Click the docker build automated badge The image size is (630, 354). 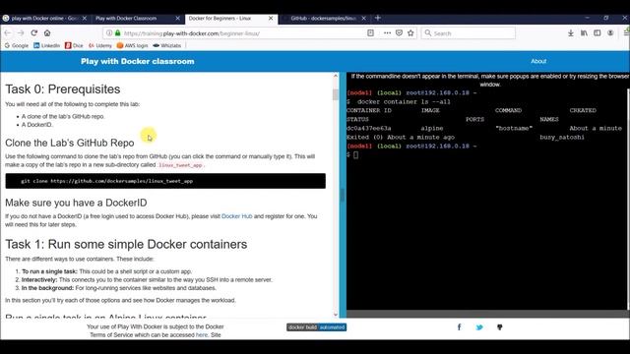[316, 327]
